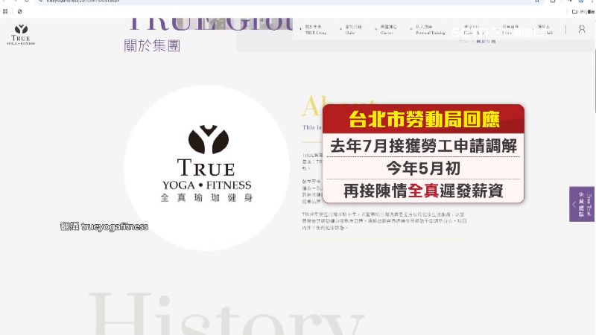Click the True Yoga Fitness header logo
596x335 pixels.
click(x=21, y=35)
